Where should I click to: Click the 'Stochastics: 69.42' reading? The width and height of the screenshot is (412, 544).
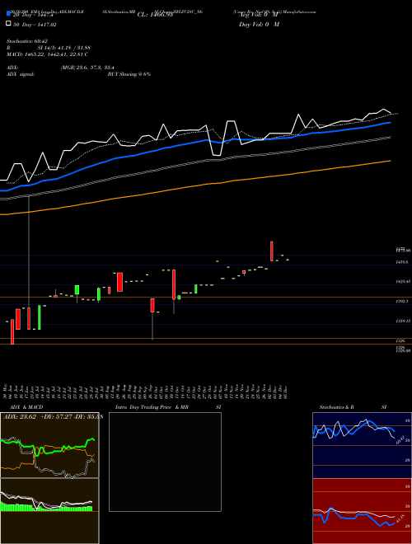point(27,41)
